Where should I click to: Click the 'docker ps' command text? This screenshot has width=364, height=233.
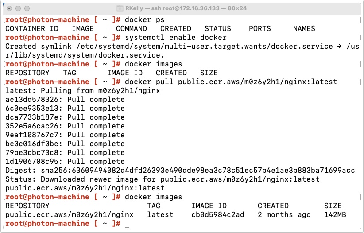(x=145, y=20)
